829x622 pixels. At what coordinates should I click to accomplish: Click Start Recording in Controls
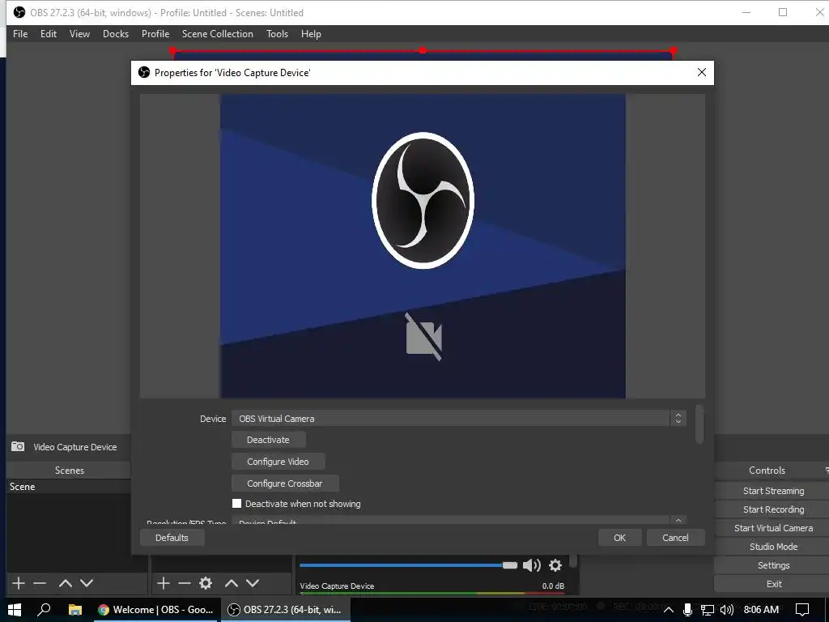pyautogui.click(x=773, y=509)
